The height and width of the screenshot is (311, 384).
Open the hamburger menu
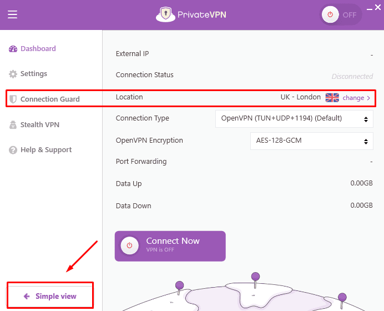[12, 15]
